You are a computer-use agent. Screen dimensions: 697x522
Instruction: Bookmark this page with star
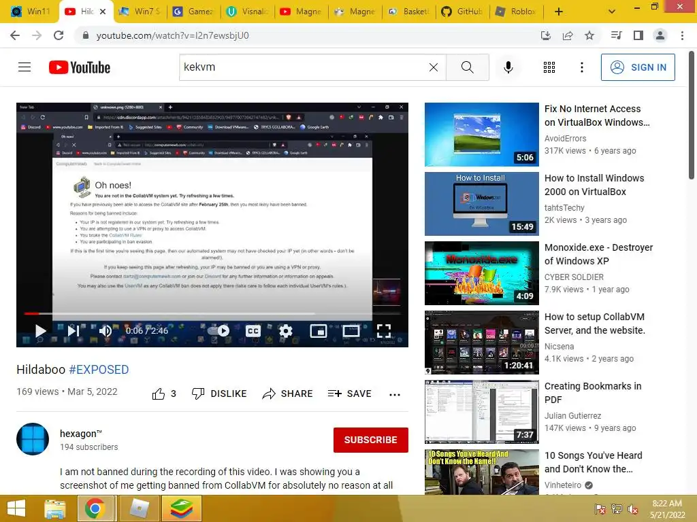tap(589, 35)
